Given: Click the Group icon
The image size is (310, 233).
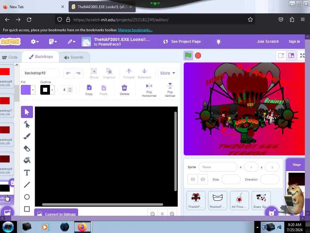Looking at the screenshot, I should click(x=94, y=73).
